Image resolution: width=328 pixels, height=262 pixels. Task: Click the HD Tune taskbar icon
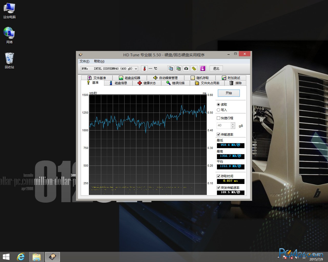point(53,257)
